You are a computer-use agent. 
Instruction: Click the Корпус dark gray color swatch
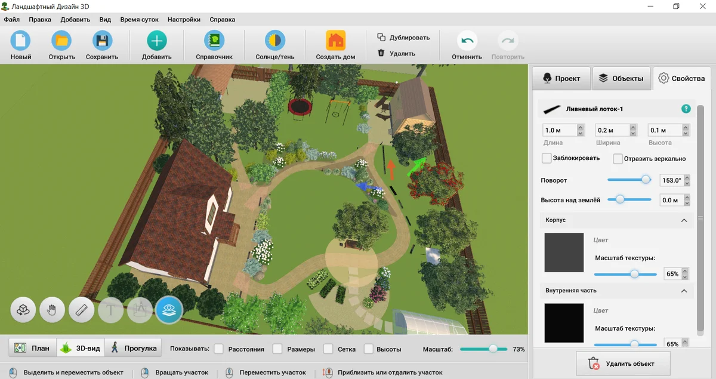point(564,252)
